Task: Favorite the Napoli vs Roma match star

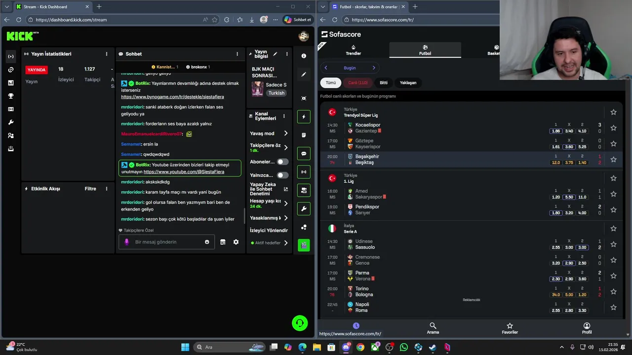Action: (x=613, y=307)
